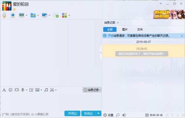
Task: Select the 消息记录 tab
Action: click(109, 23)
